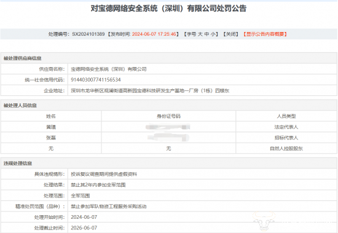Click the credit code 914403007741156534
Screen dimensions: 338x233
coord(96,80)
